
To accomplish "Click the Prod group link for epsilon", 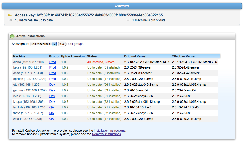I will pos(53,79).
